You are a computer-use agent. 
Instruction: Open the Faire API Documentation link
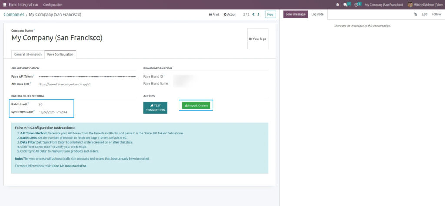[x=69, y=166]
